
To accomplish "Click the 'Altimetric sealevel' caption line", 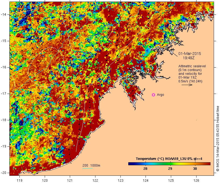I will pos(192,66).
